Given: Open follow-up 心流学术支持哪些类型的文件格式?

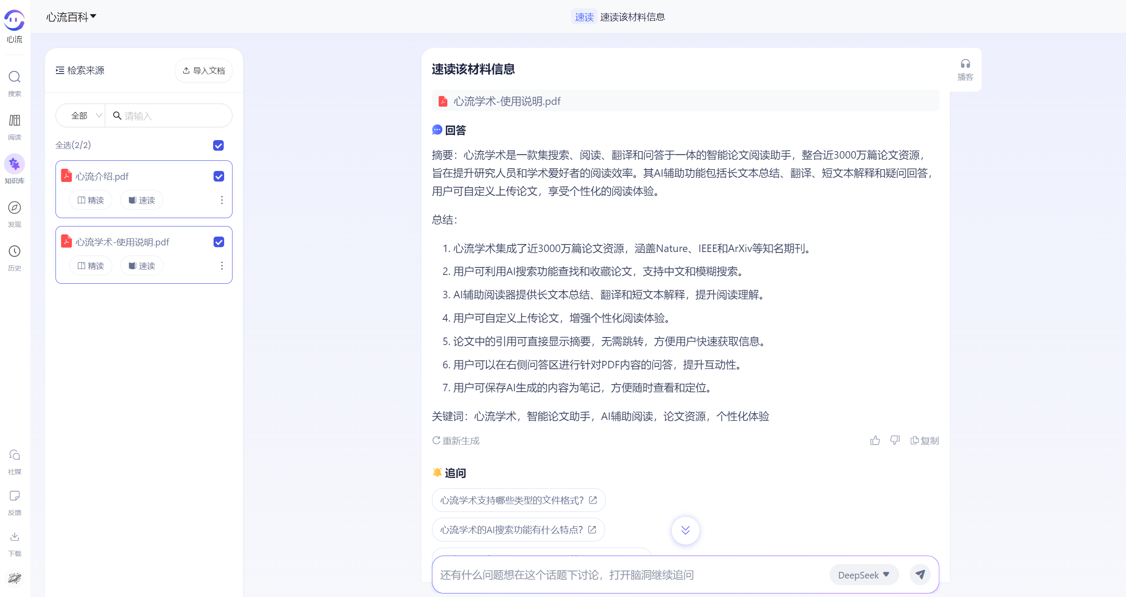Looking at the screenshot, I should point(519,500).
